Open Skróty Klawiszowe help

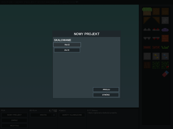[72, 115]
